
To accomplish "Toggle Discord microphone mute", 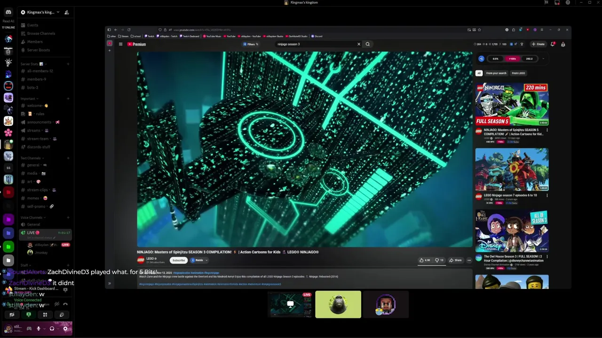I will 39,329.
